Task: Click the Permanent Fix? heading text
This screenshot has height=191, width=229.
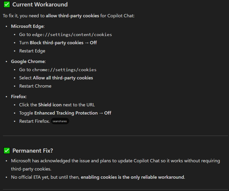Action: click(33, 151)
